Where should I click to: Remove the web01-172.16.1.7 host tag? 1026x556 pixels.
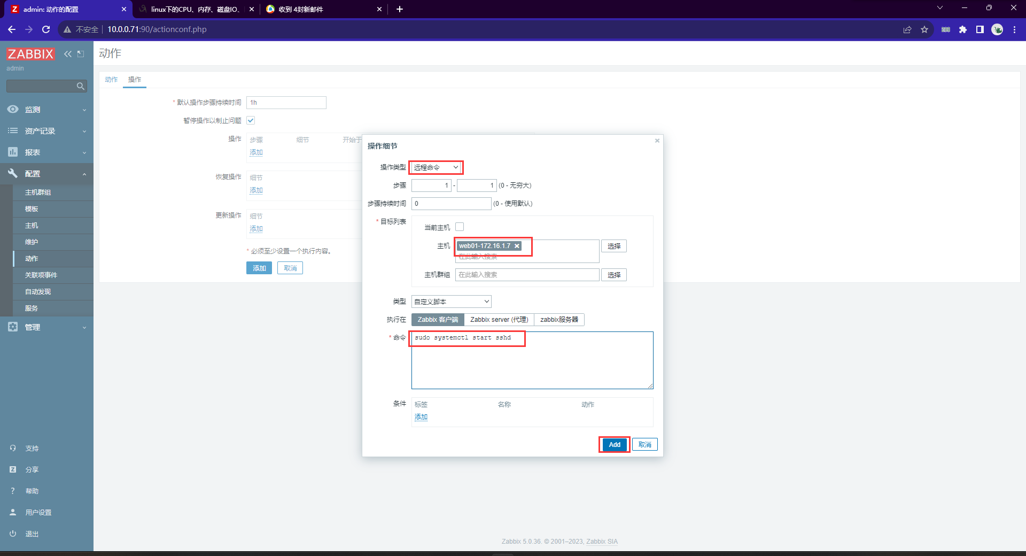click(x=517, y=246)
